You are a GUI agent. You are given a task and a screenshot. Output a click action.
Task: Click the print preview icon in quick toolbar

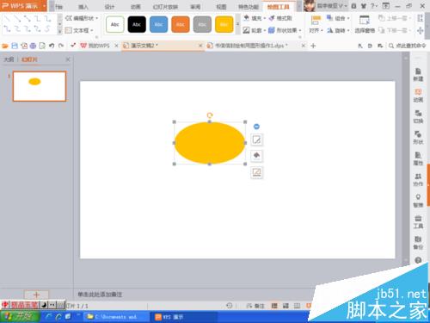[42, 46]
